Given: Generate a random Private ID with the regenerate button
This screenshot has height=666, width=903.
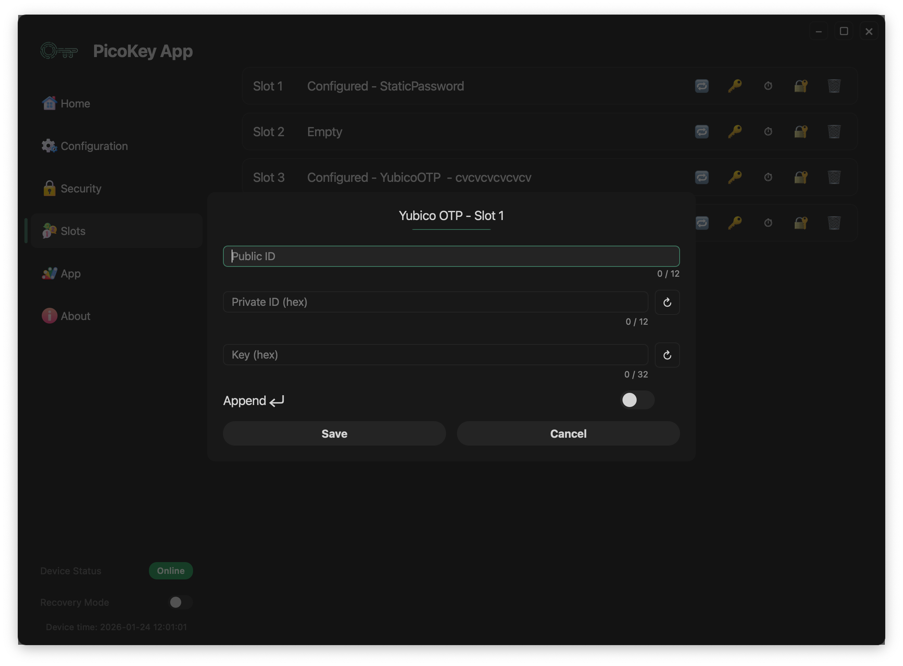Looking at the screenshot, I should (667, 302).
